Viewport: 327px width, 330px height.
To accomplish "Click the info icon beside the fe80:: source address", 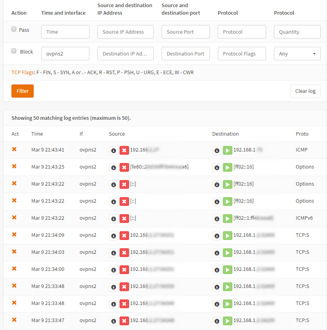I will click(x=113, y=167).
